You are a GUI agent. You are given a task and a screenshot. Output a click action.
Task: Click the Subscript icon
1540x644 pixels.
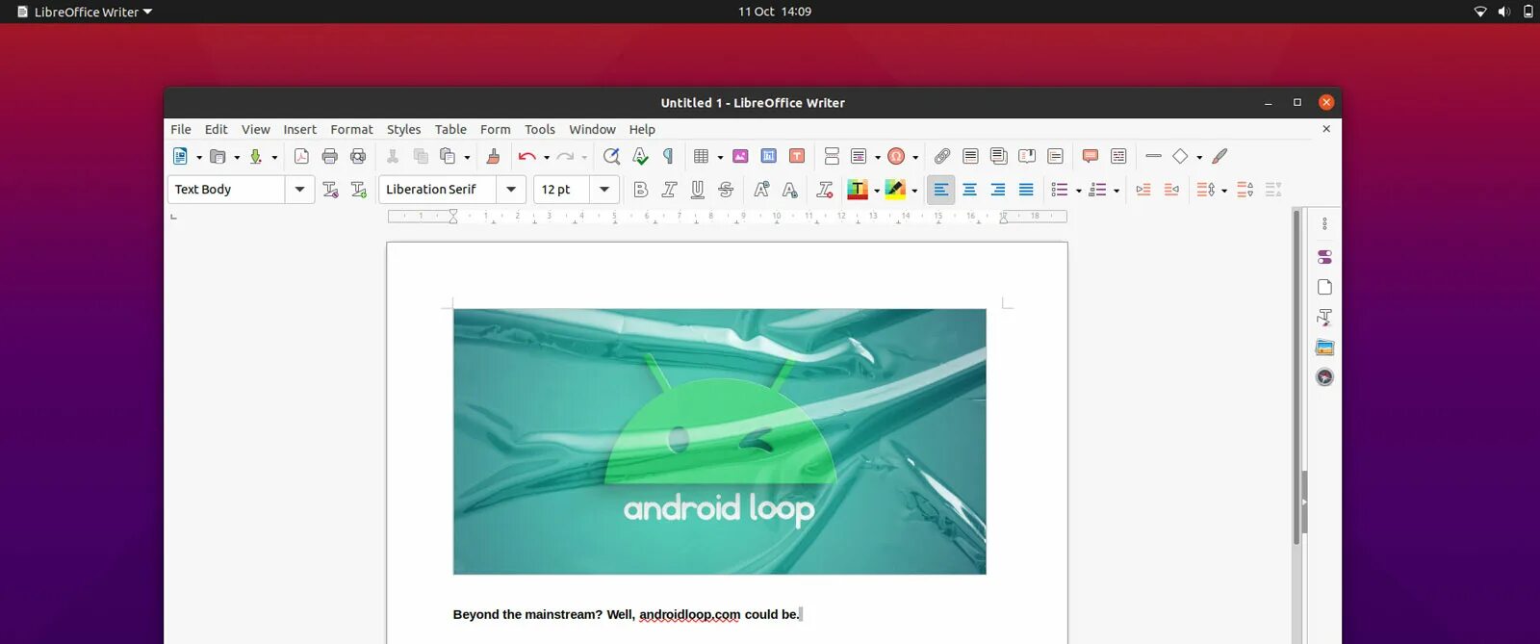[x=790, y=190]
